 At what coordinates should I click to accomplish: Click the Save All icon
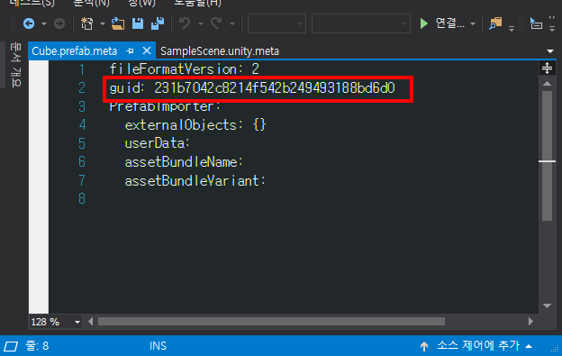click(158, 23)
